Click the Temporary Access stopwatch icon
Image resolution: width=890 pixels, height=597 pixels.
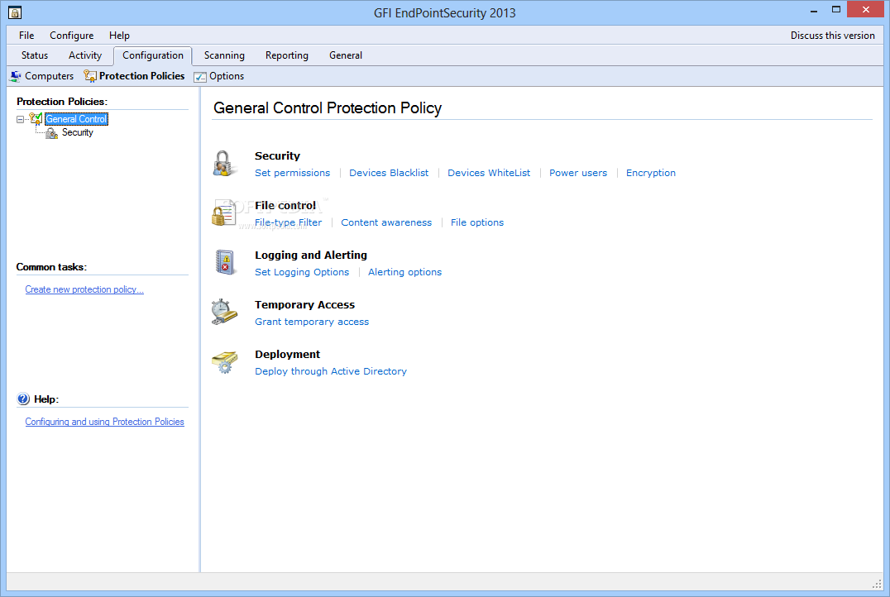pos(224,312)
